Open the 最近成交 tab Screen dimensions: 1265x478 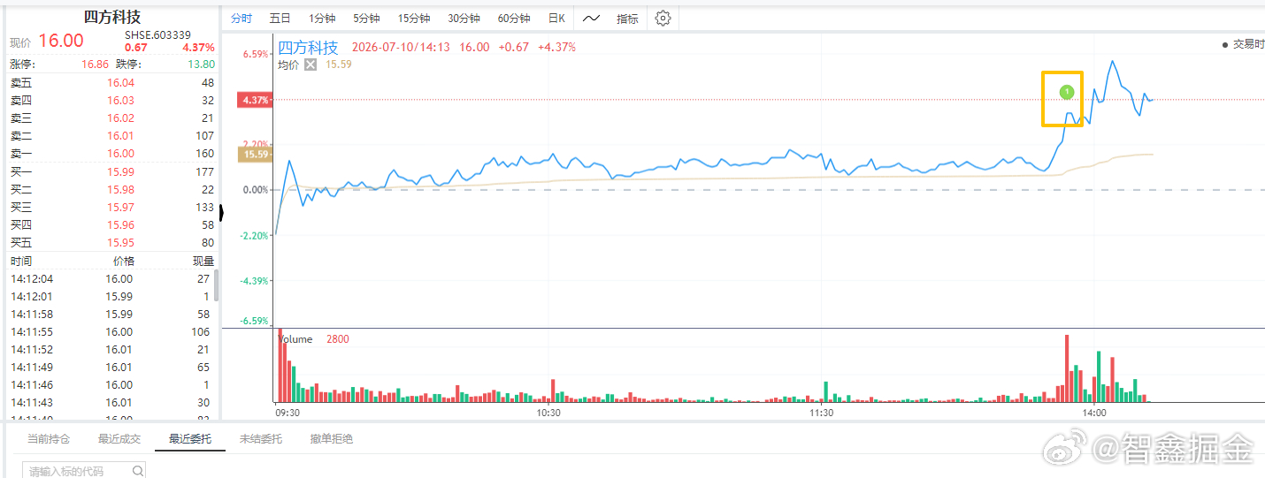[119, 439]
